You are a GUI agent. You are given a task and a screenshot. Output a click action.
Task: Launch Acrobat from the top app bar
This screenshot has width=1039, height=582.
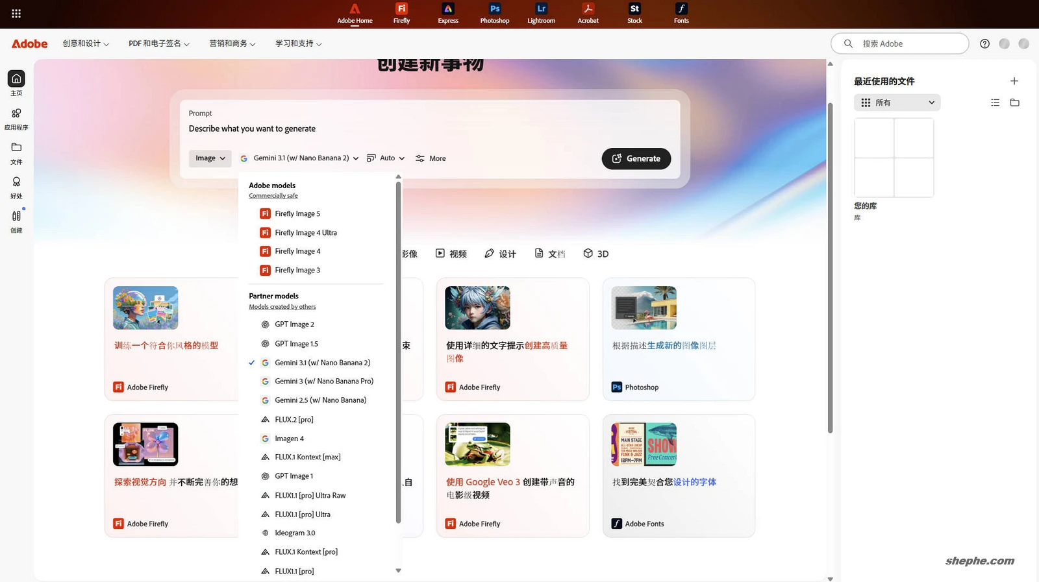588,14
